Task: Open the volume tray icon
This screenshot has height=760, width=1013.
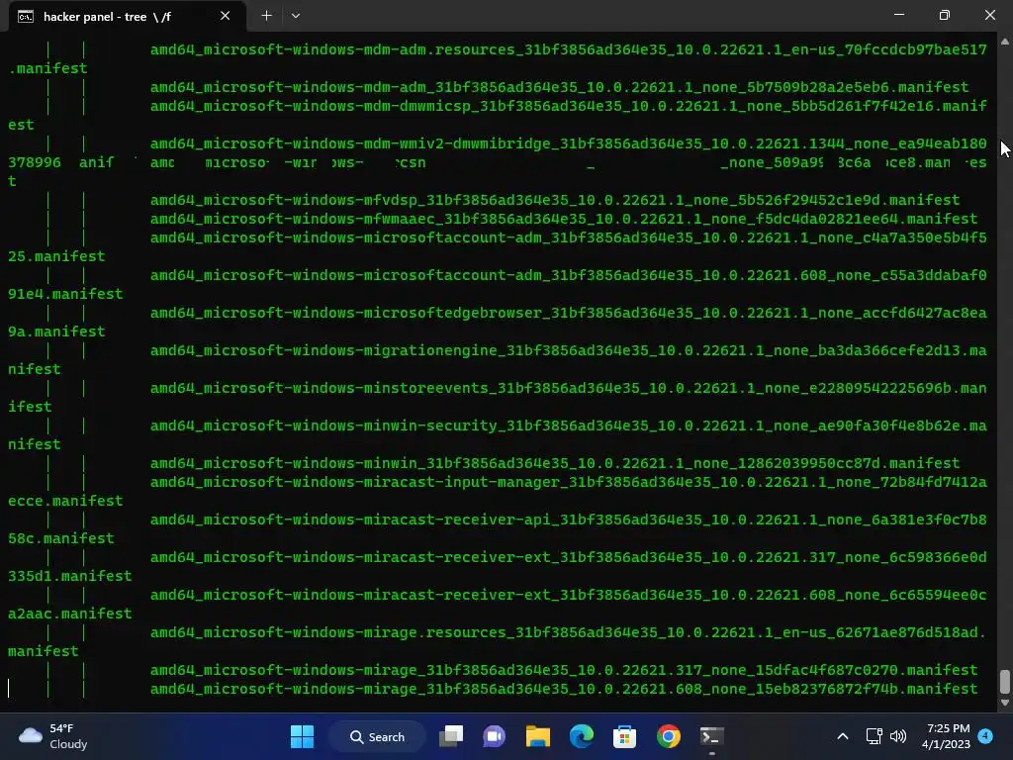Action: click(898, 736)
